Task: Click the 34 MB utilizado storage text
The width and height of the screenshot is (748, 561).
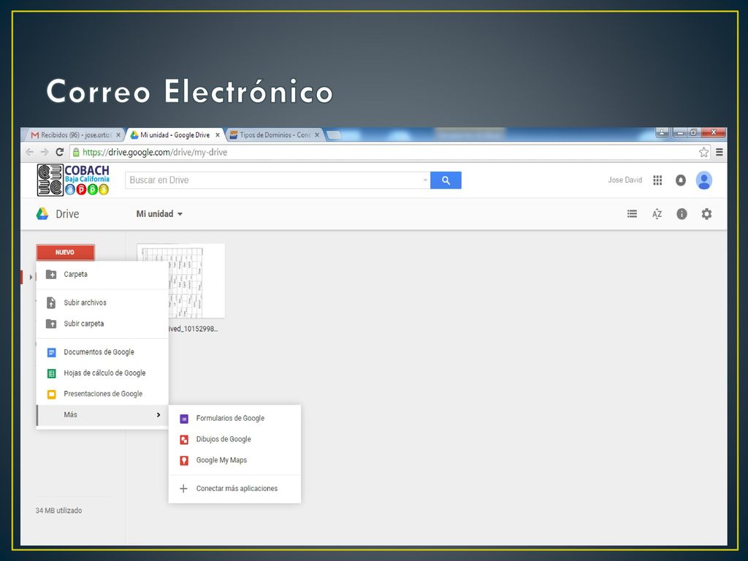Action: 58,511
